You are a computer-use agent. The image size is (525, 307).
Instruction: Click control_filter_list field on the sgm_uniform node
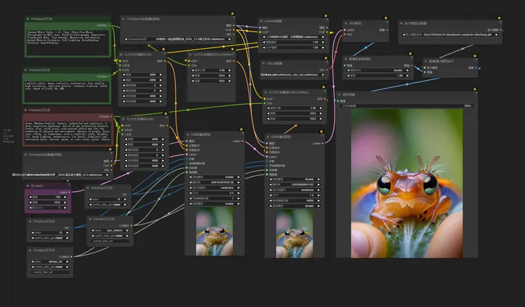click(x=110, y=241)
